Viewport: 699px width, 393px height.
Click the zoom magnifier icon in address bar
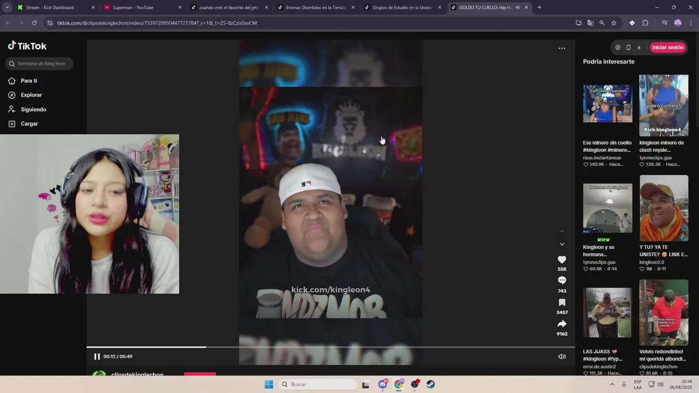pyautogui.click(x=602, y=23)
